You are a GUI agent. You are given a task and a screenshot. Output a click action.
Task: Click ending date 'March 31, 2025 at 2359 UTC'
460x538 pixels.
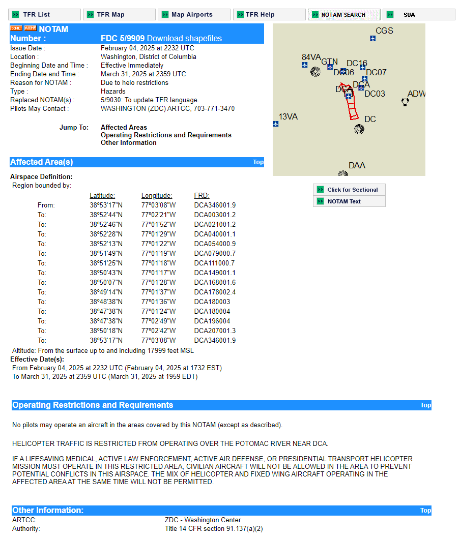(143, 74)
